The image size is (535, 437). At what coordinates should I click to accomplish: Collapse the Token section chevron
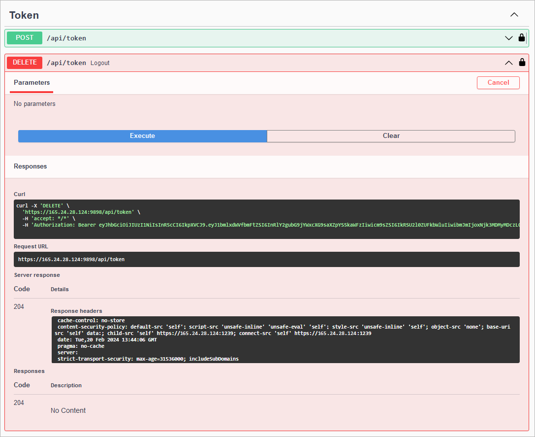(x=514, y=15)
